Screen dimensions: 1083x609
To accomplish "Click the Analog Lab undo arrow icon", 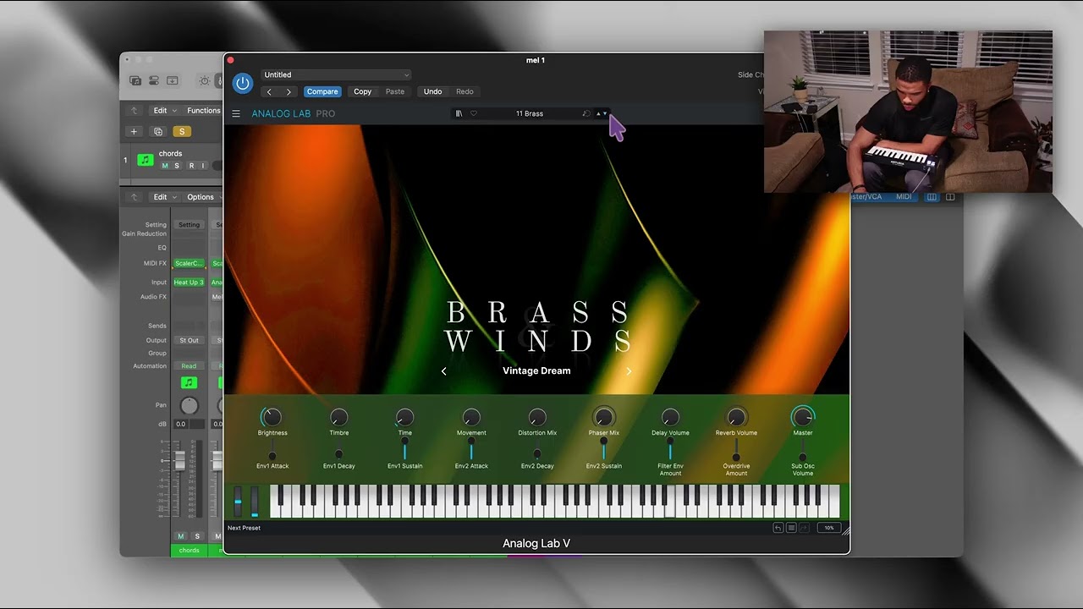I will coord(778,528).
